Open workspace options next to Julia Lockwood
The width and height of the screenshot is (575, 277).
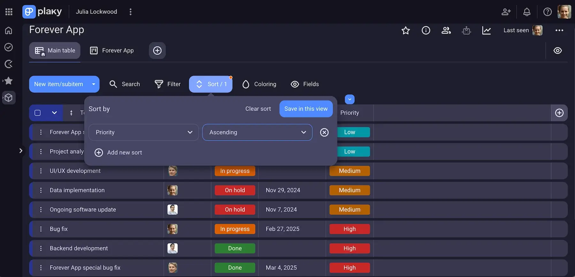coord(130,12)
